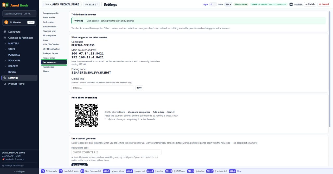Click the Settings gear icon in sidebar
333x174 pixels.
5,78
